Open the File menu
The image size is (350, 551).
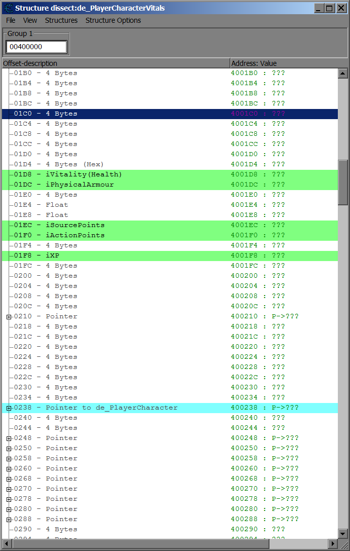click(x=11, y=20)
